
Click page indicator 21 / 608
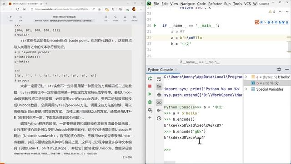pyautogui.click(x=127, y=157)
